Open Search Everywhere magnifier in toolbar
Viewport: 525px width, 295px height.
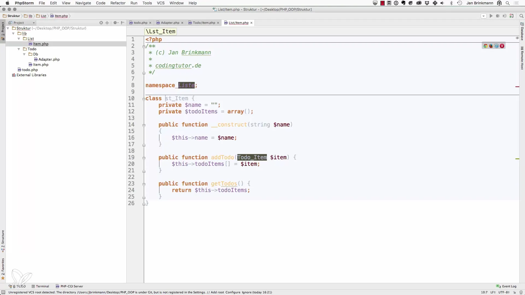coord(521,16)
